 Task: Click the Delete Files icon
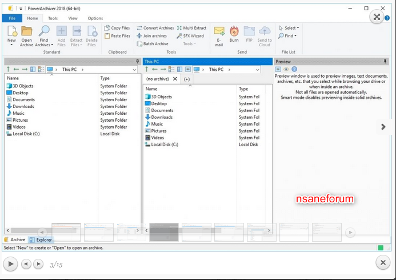click(91, 31)
